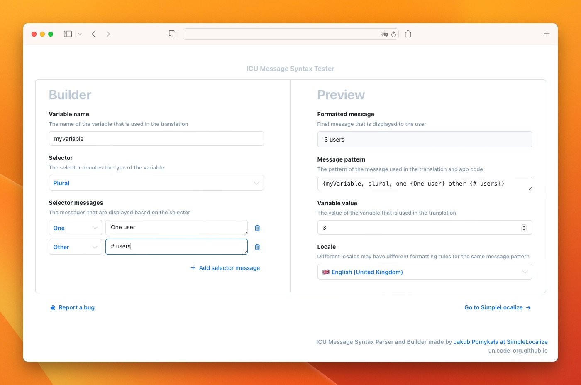Open the One selector dropdown
The width and height of the screenshot is (581, 385).
(75, 228)
